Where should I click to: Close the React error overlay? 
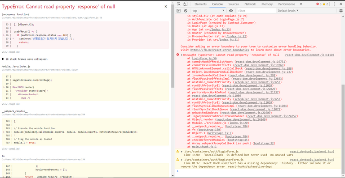click(x=166, y=7)
